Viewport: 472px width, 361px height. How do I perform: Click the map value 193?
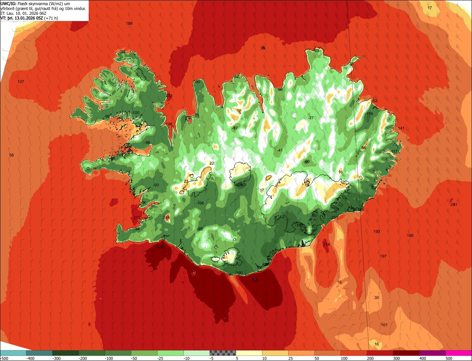[376, 231]
